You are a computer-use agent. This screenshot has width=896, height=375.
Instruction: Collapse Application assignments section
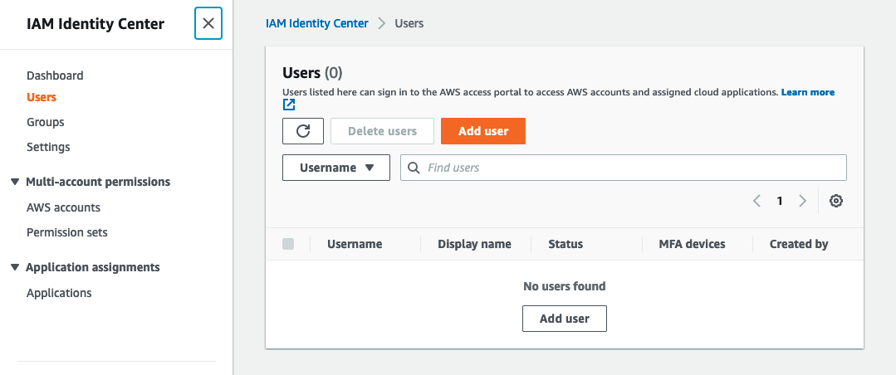pyautogui.click(x=16, y=268)
